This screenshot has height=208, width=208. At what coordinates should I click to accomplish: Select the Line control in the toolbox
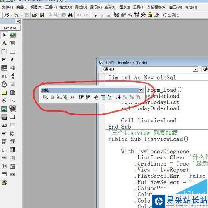click(x=12, y=100)
